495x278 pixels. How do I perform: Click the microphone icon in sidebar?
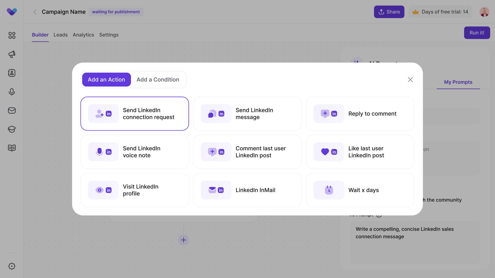click(x=12, y=92)
